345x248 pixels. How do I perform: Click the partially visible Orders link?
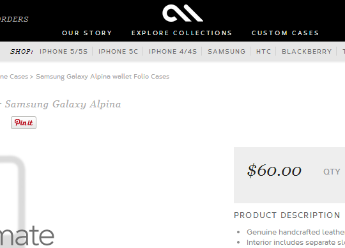click(14, 19)
